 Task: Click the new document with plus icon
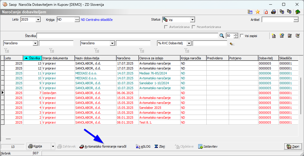point(282,36)
